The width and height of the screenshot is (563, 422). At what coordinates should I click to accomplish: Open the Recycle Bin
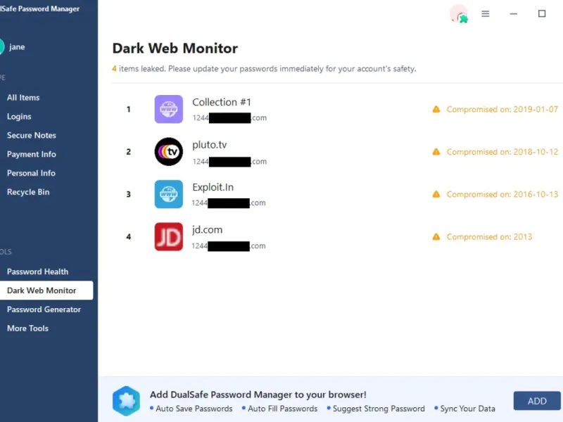(x=28, y=192)
